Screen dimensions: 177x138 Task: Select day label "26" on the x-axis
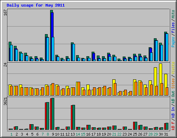coord(140,134)
